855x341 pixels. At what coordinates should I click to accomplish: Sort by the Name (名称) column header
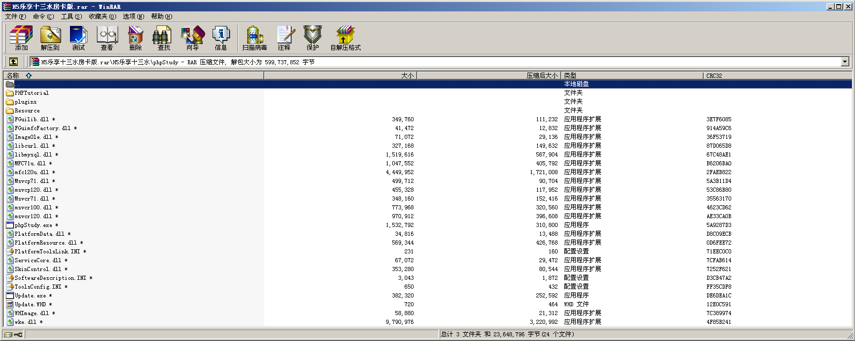click(x=13, y=76)
